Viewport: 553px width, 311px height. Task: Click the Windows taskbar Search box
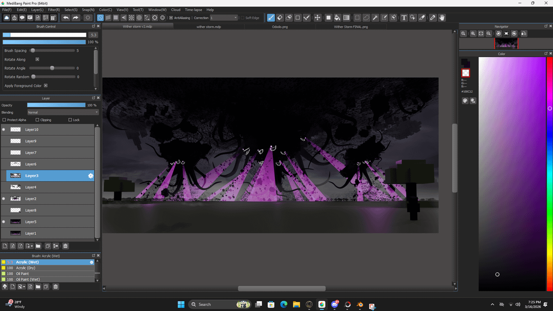coord(215,304)
